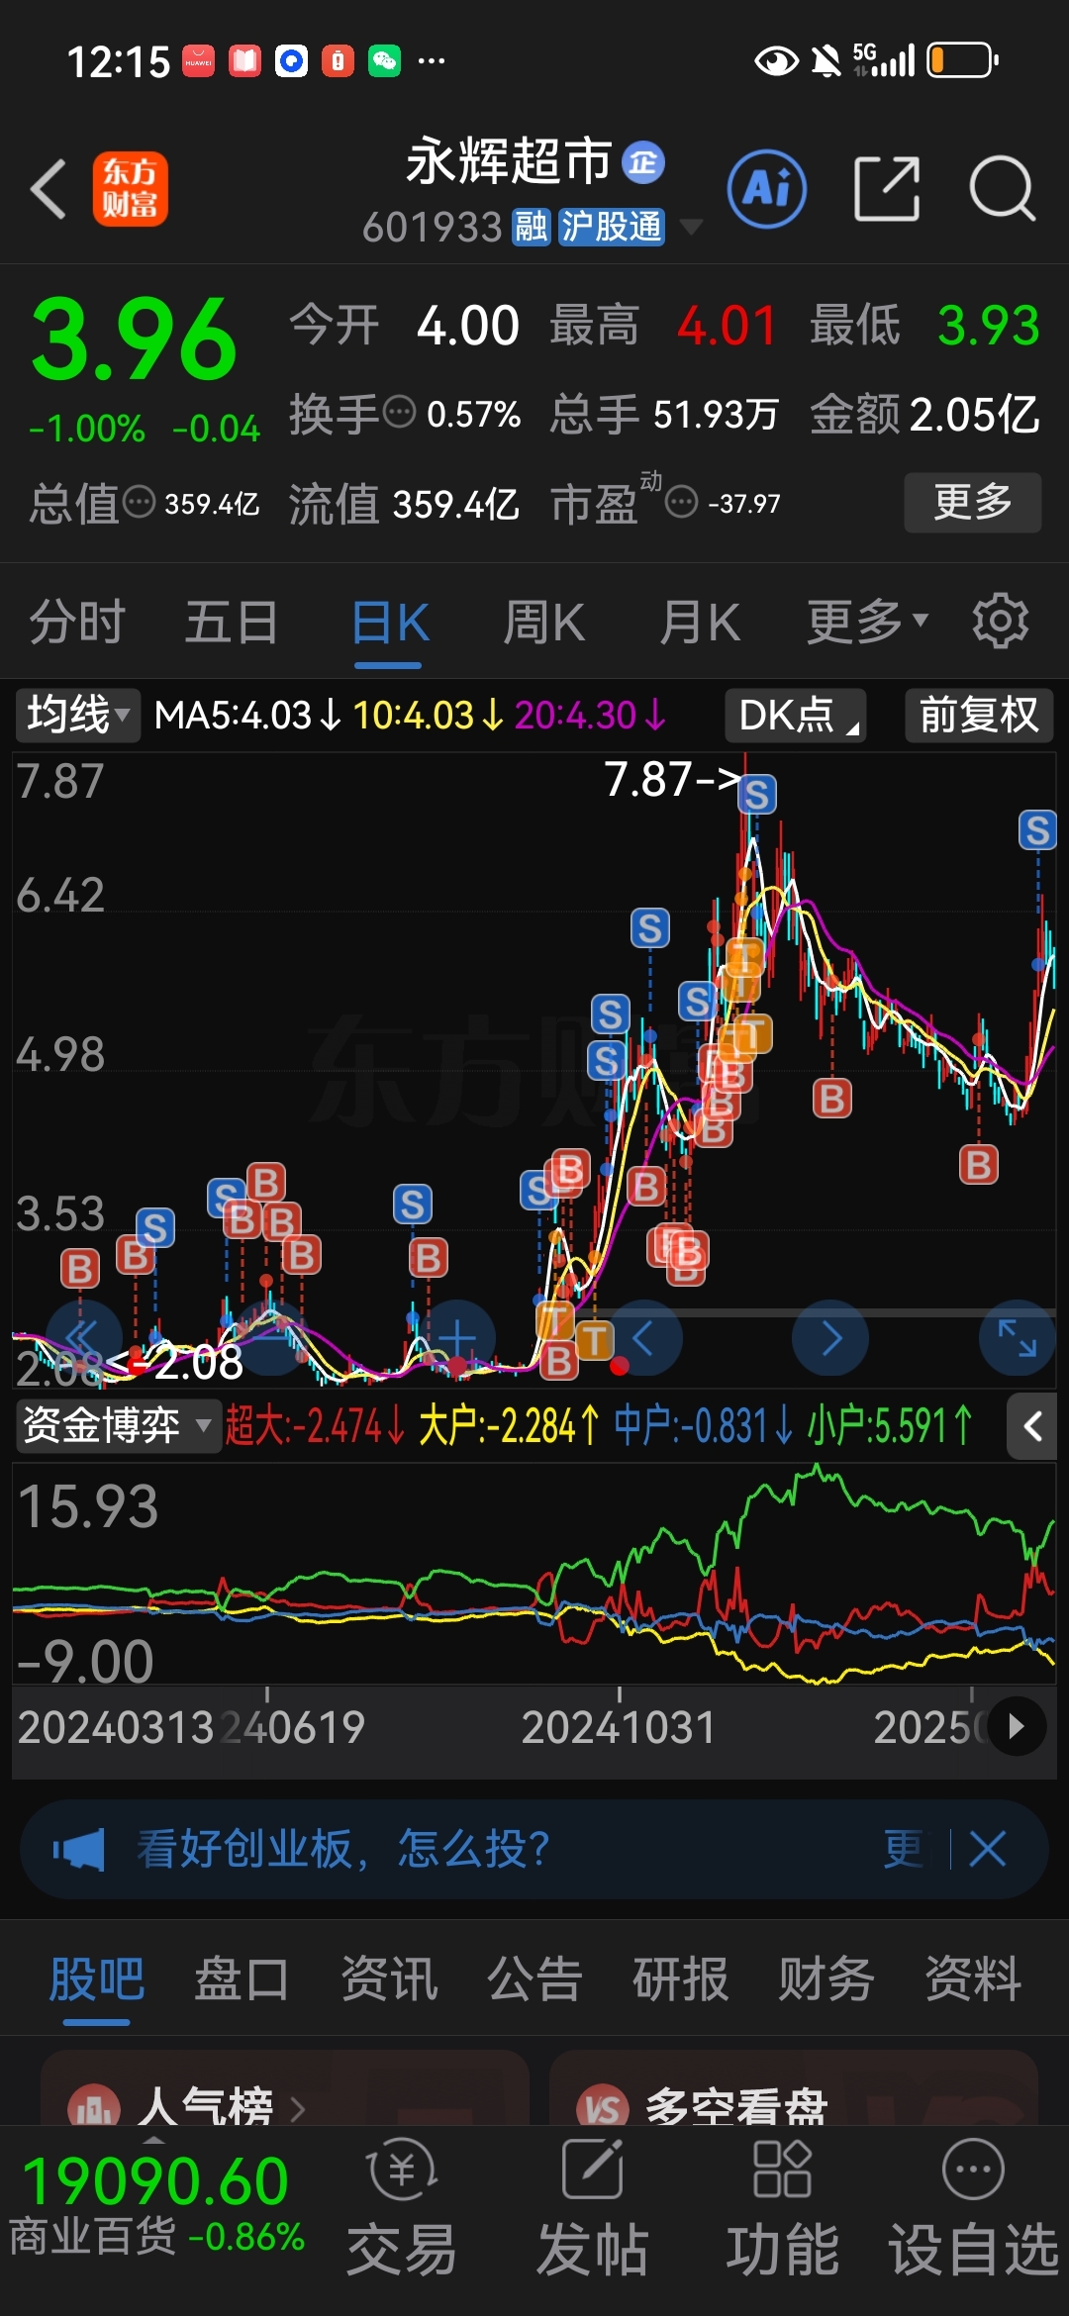Image resolution: width=1069 pixels, height=2316 pixels.
Task: Tap WeChat notification icon in status bar
Action: point(384,61)
